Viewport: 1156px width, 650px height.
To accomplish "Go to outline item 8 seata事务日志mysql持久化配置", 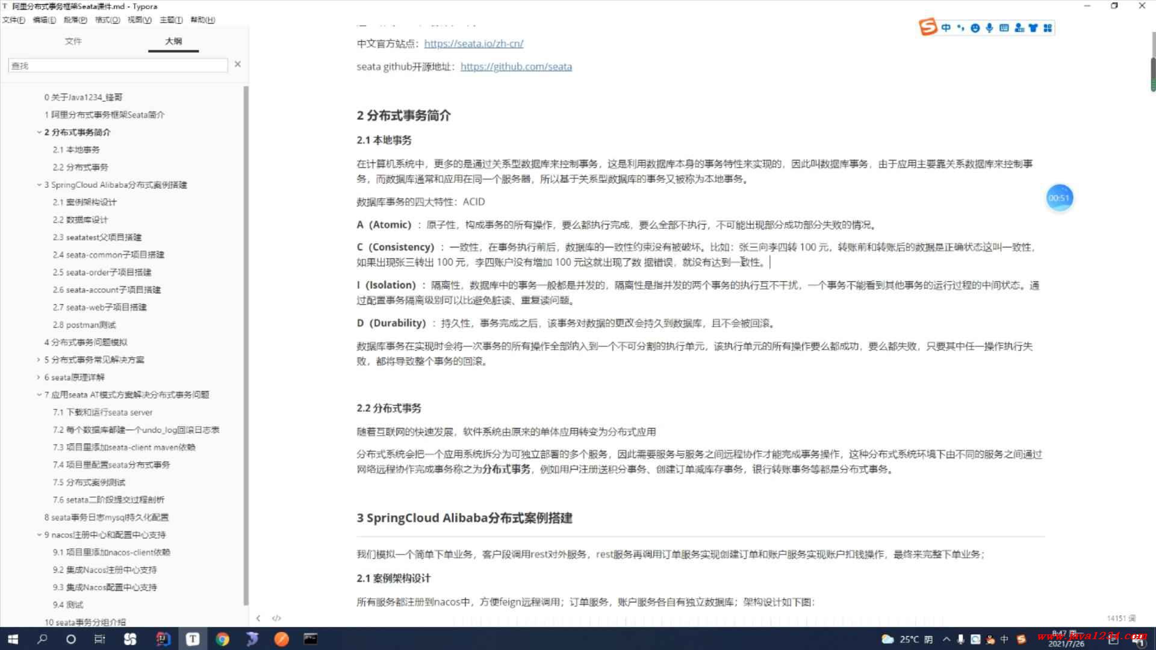I will tap(107, 517).
